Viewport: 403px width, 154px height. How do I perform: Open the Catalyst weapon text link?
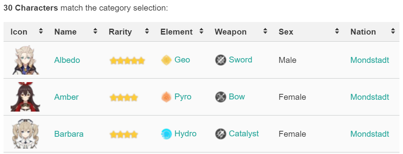click(x=244, y=134)
